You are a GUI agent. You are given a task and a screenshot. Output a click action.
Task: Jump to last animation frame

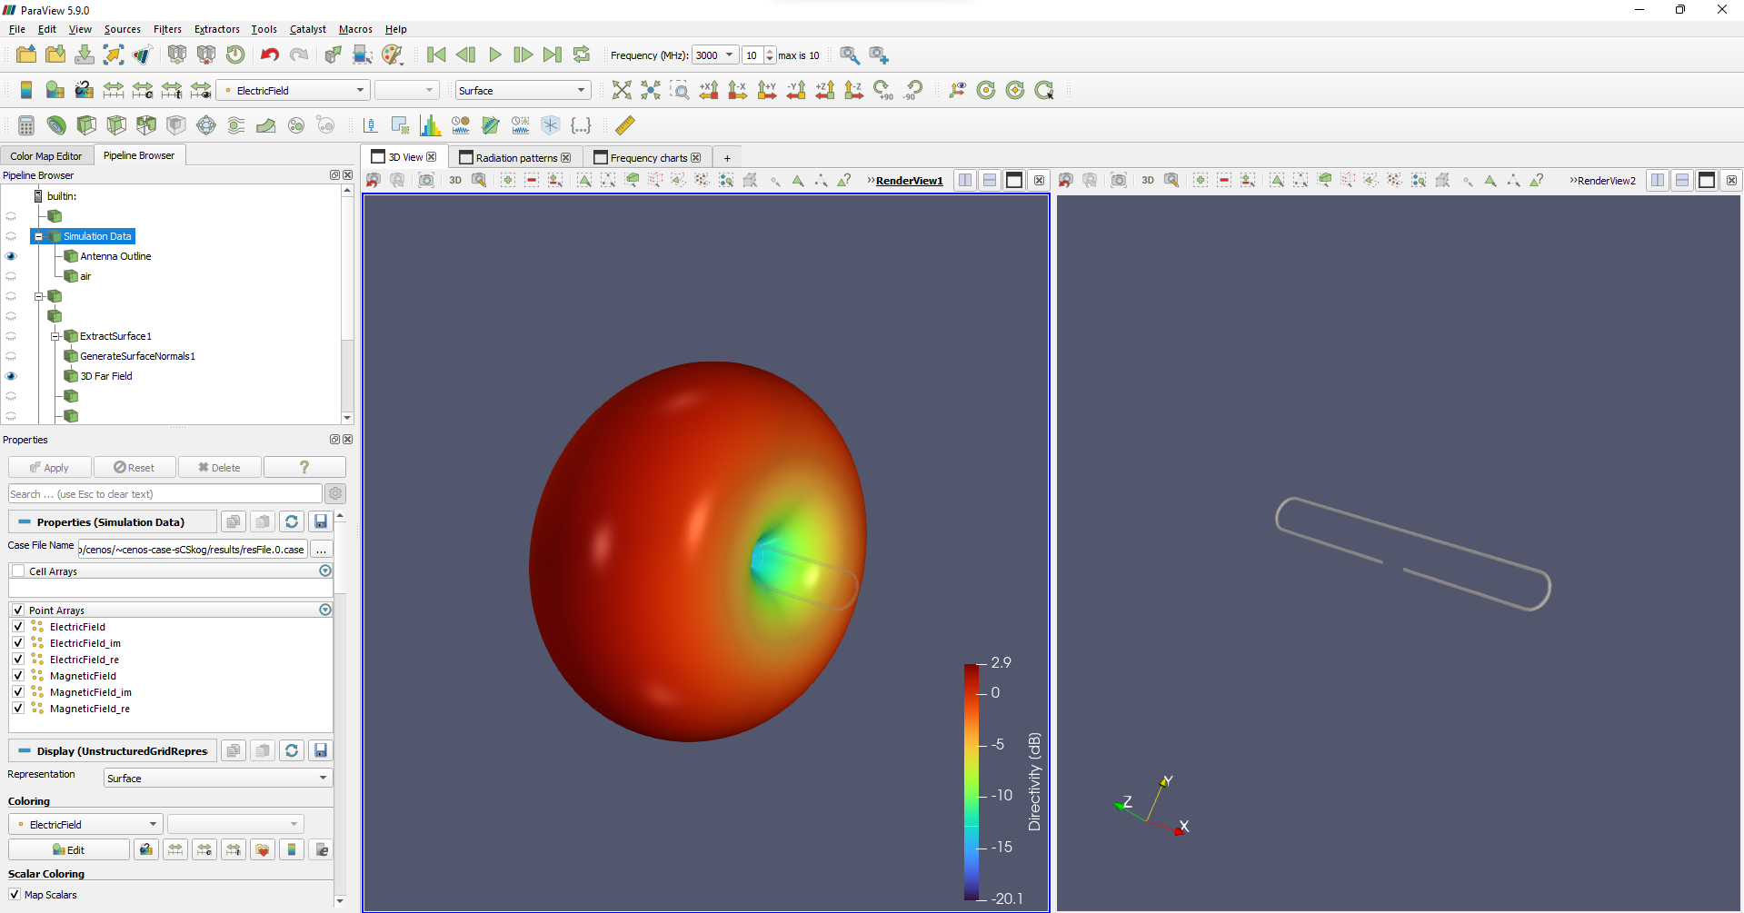point(553,55)
